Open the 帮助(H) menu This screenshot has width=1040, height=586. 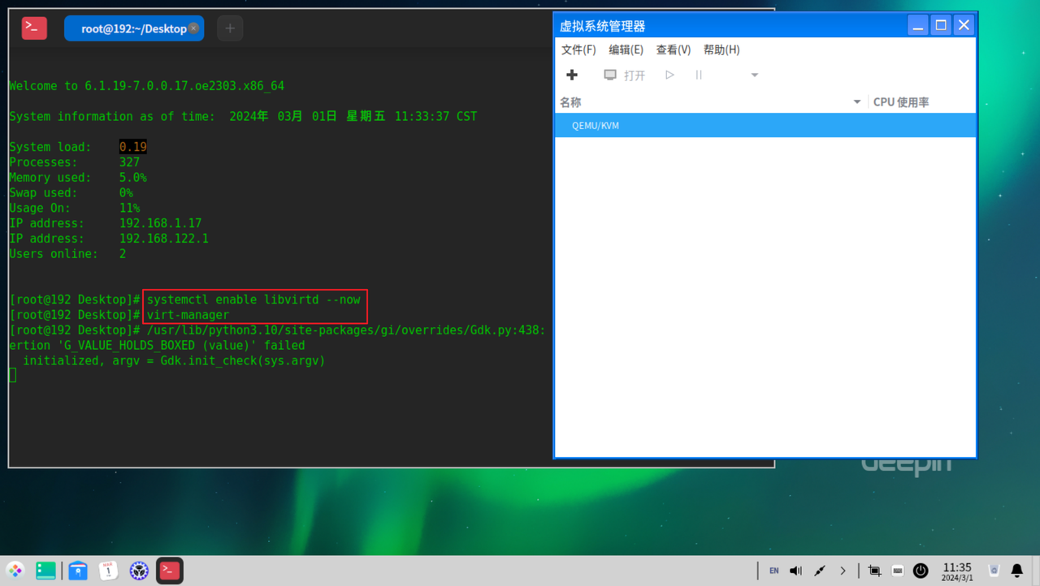click(721, 50)
